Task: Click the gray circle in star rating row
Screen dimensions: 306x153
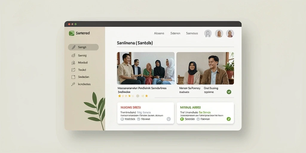Action: [x=137, y=96]
